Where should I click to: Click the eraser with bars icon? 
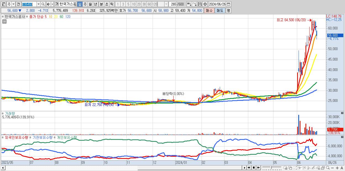pyautogui.click(x=318, y=168)
